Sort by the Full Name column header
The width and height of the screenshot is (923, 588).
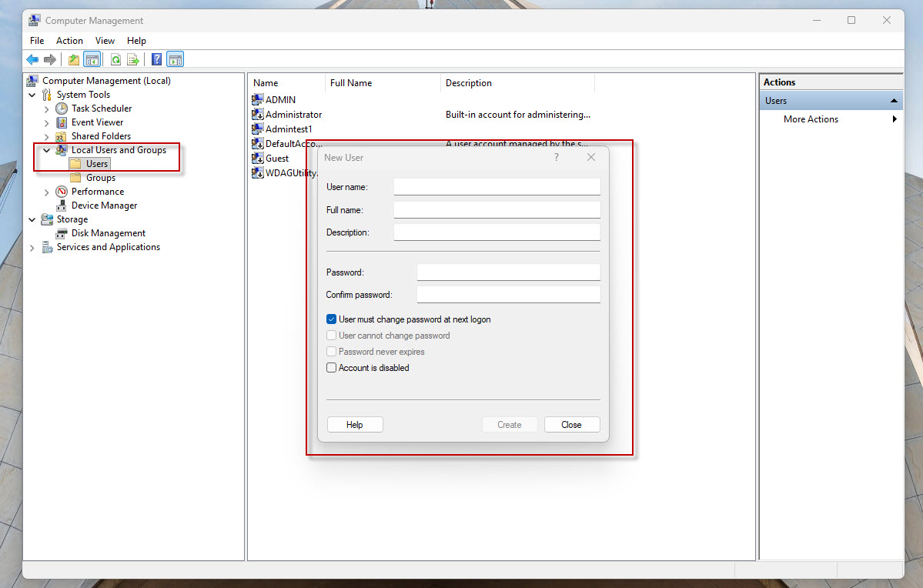383,83
